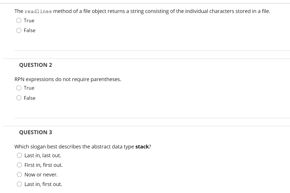Select False radio button for readlines question
The image size is (290, 193).
19,31
